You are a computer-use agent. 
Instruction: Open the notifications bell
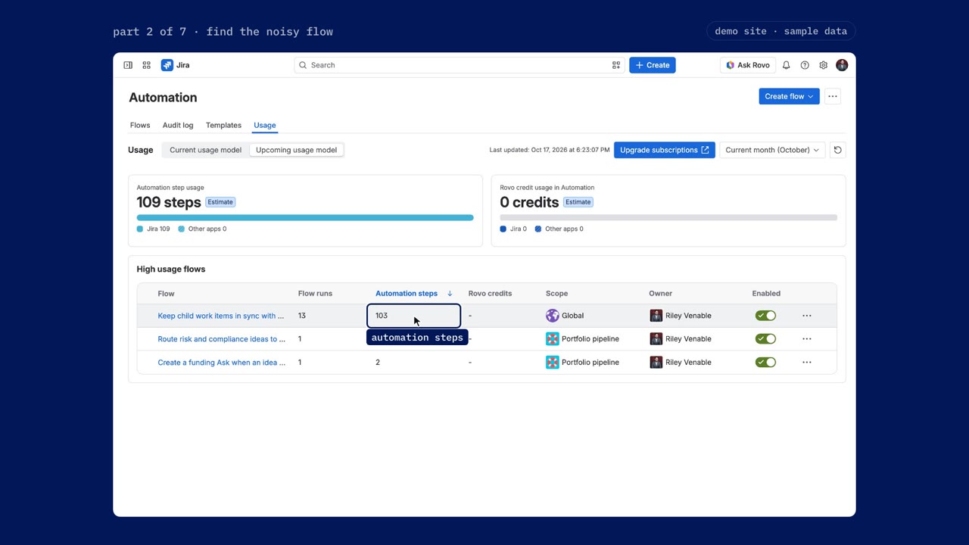tap(786, 65)
